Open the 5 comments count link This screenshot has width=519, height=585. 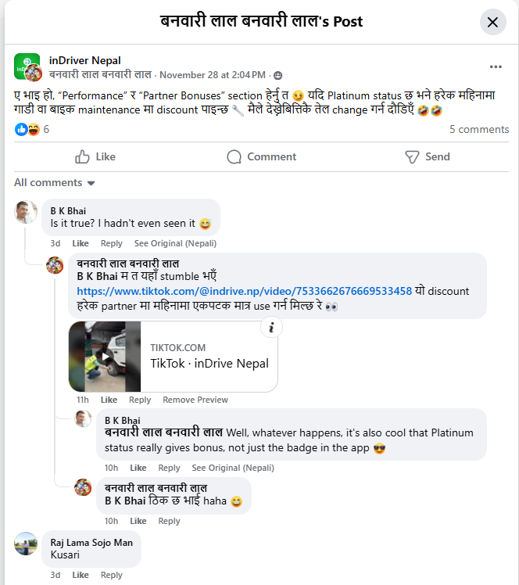tap(479, 130)
